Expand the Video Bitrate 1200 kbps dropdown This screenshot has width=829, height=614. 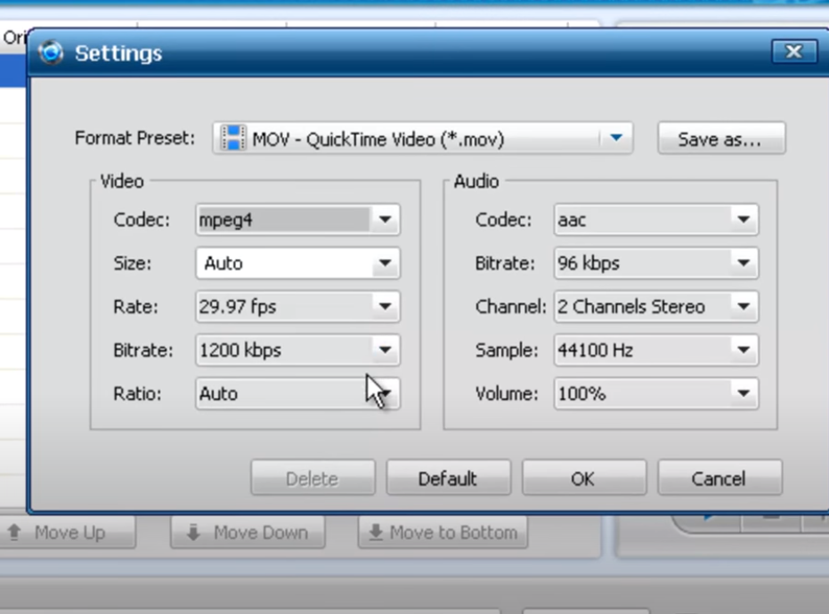pyautogui.click(x=297, y=350)
